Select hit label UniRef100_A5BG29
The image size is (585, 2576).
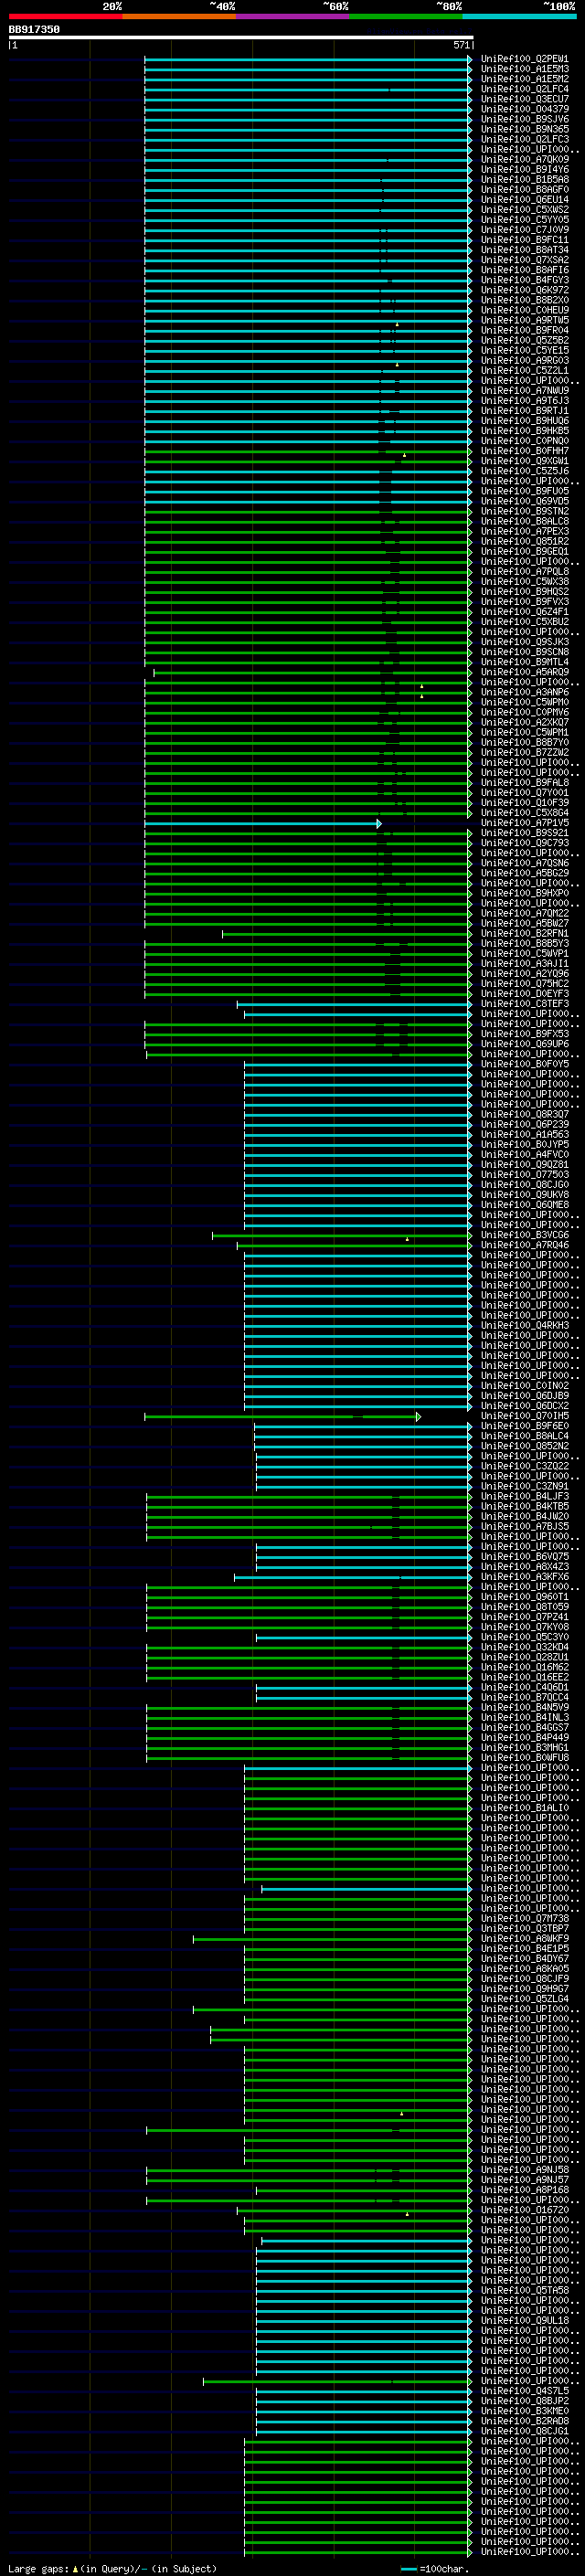click(x=524, y=873)
